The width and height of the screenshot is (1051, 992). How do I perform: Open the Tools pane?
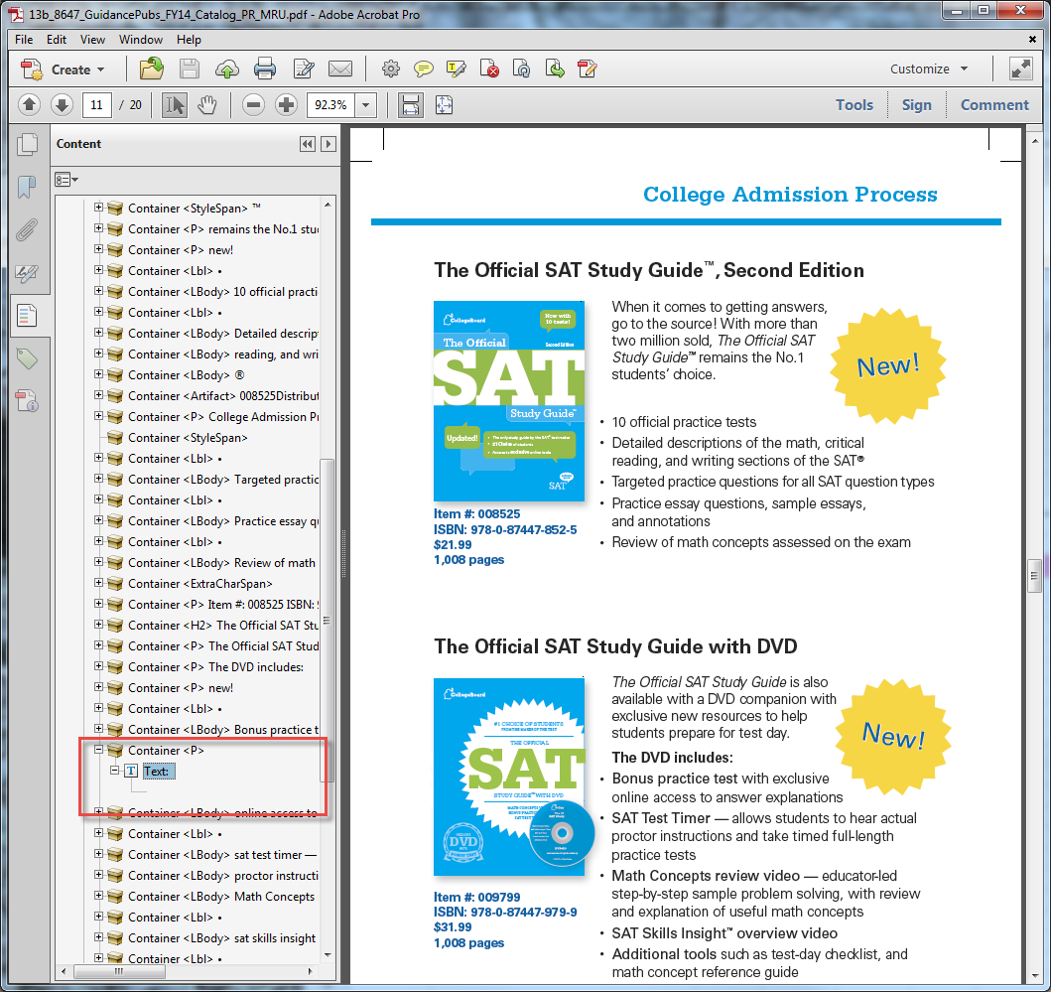854,104
